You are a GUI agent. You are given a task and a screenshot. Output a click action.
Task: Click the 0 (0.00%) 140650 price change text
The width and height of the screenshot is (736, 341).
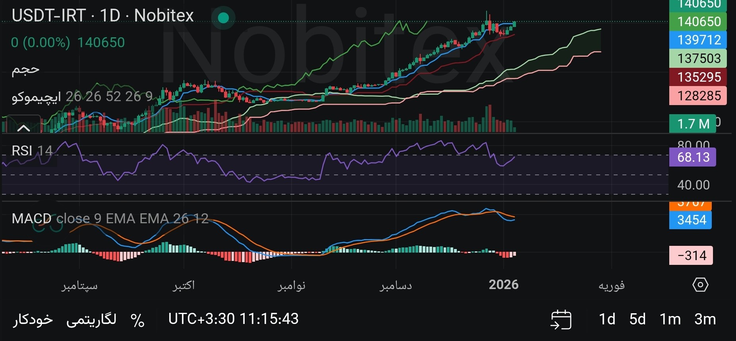click(x=68, y=42)
